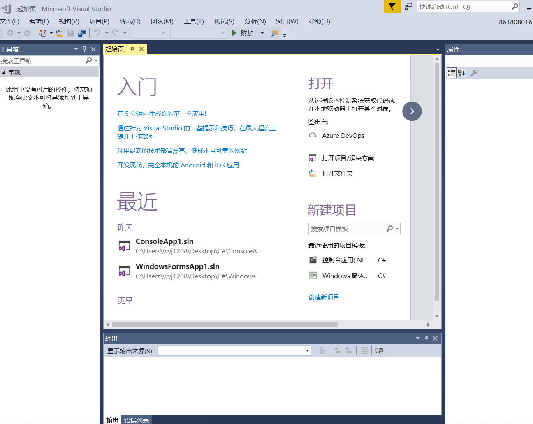Screen dimensions: 533x424
Task: Click the Android and iOS apps link
Action: point(178,165)
